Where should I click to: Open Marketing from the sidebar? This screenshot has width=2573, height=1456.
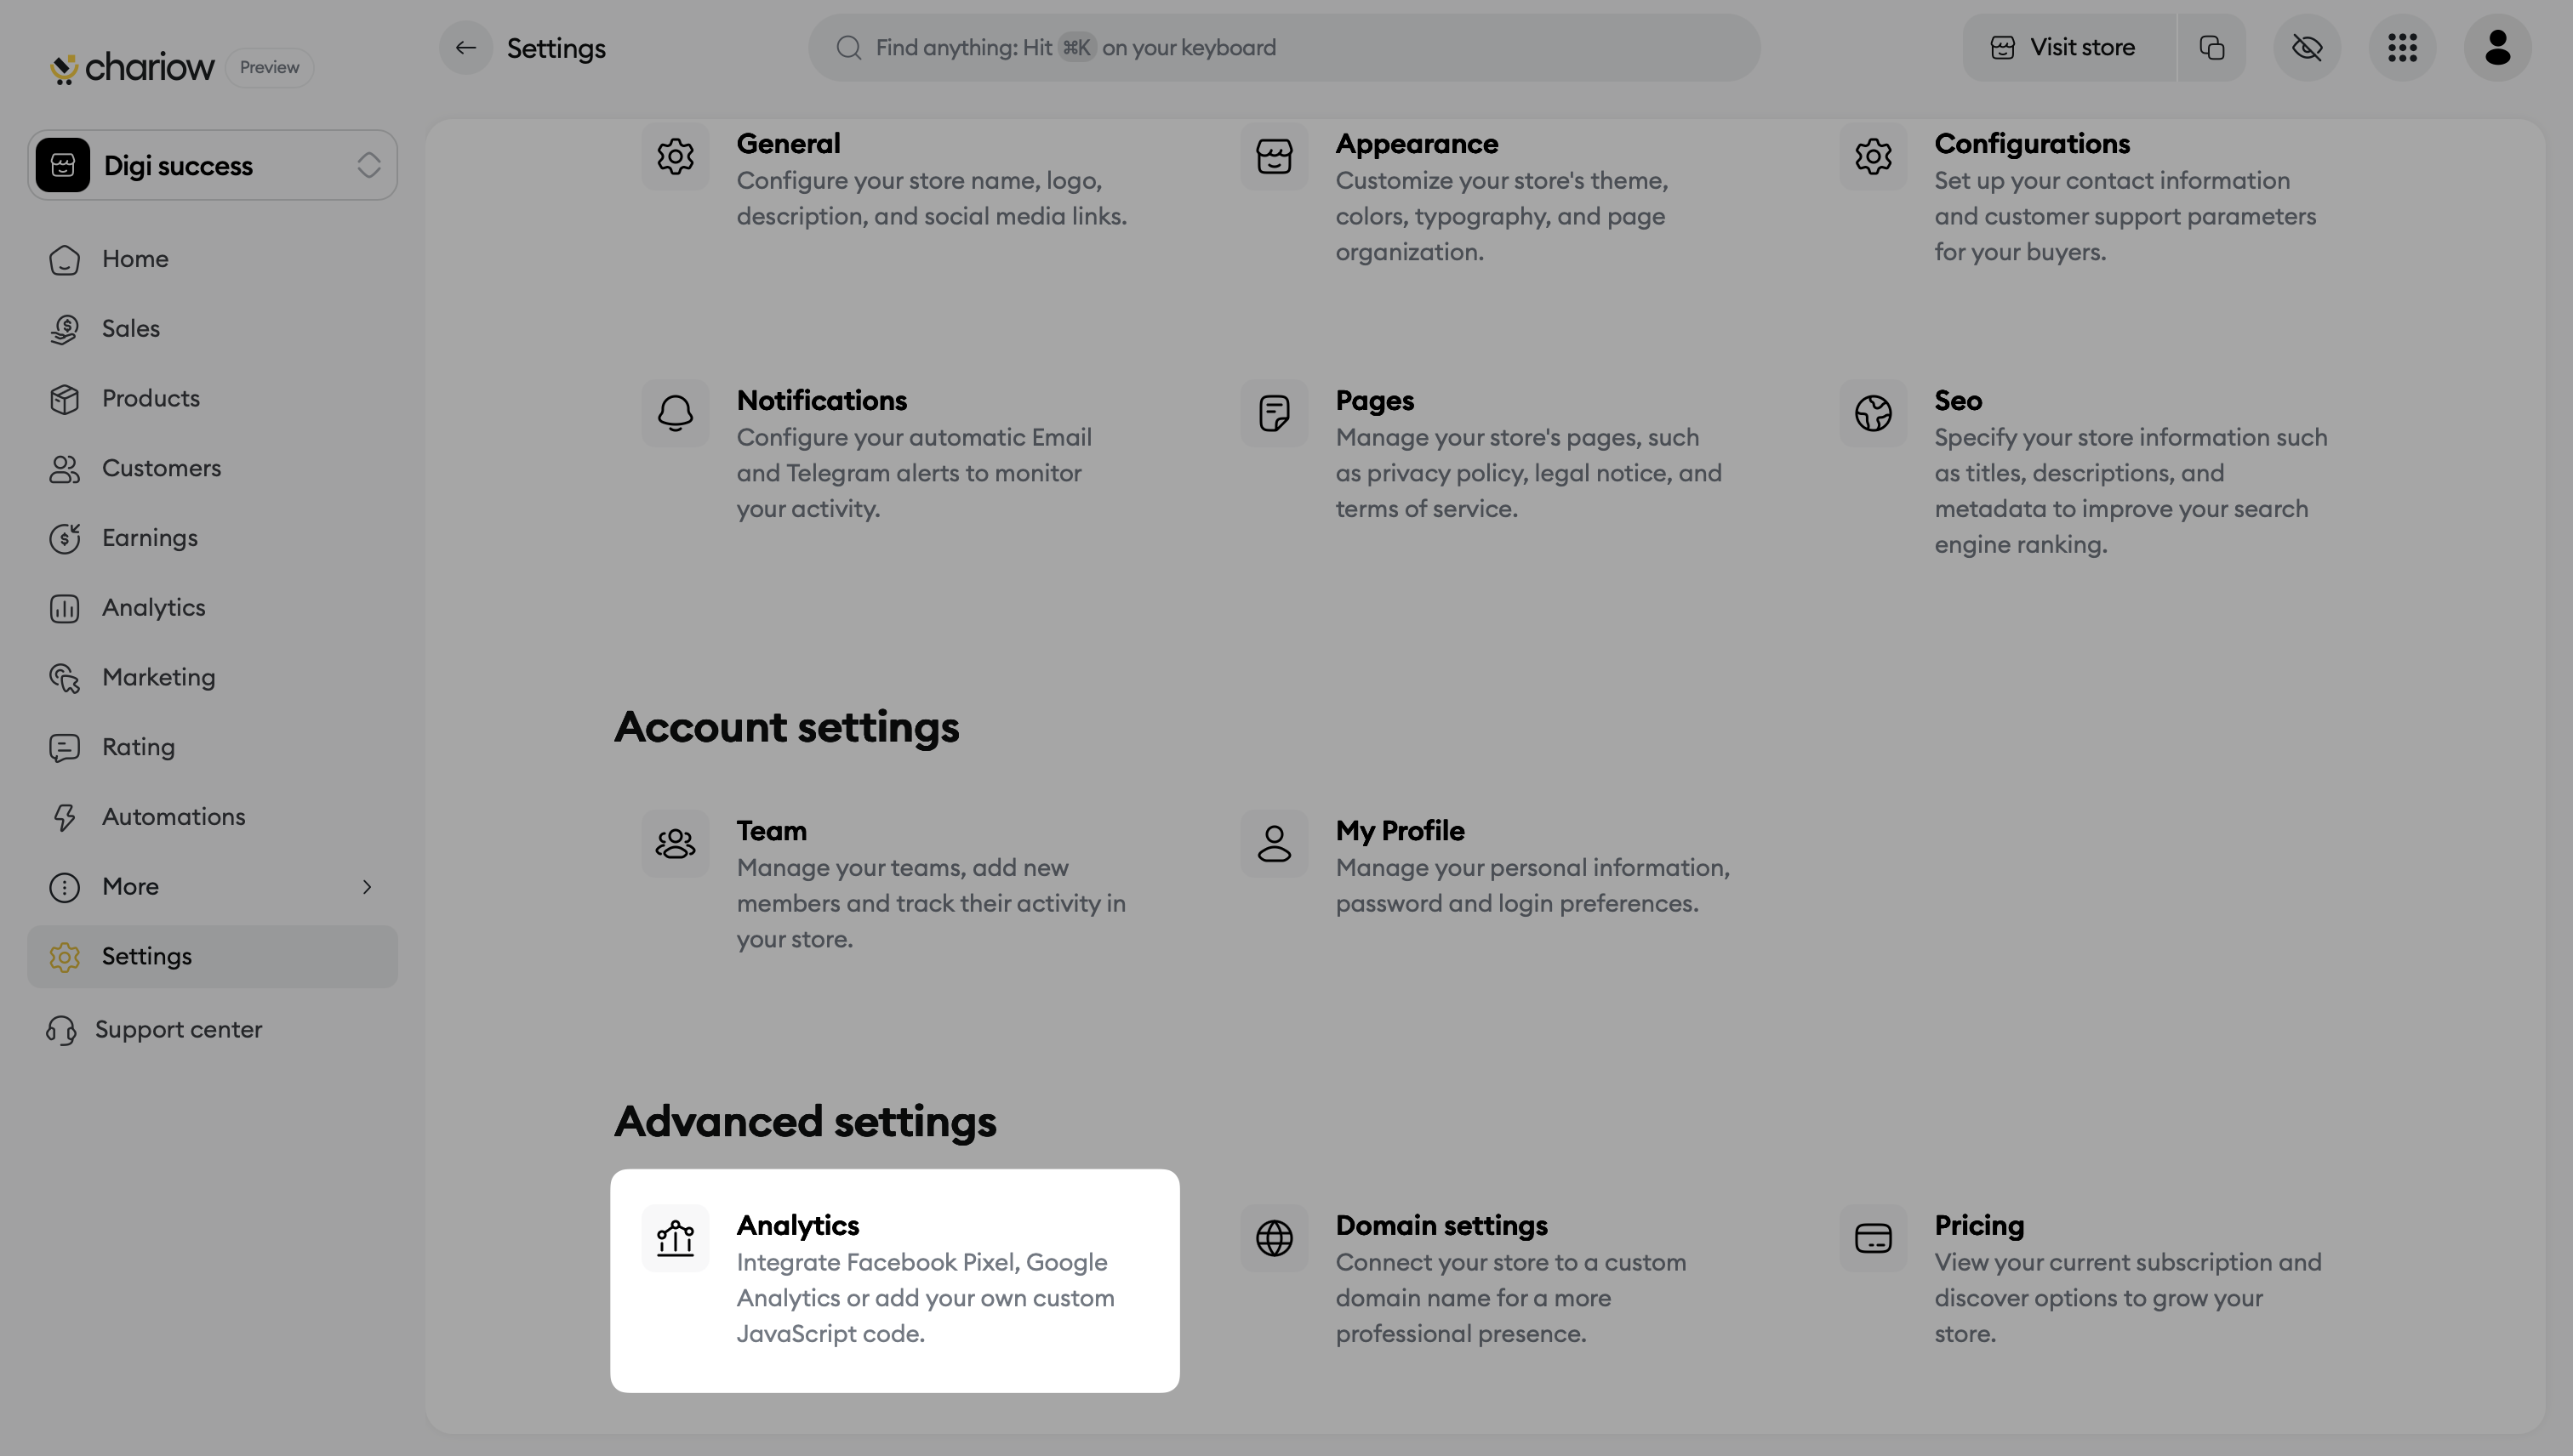pyautogui.click(x=158, y=677)
